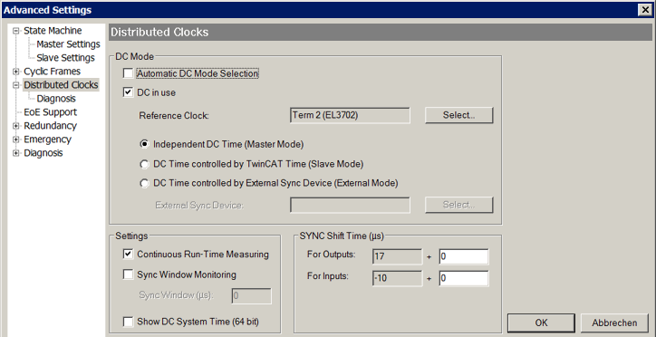Select the bottom top-level Diagnosis item
The image size is (656, 337).
(43, 153)
